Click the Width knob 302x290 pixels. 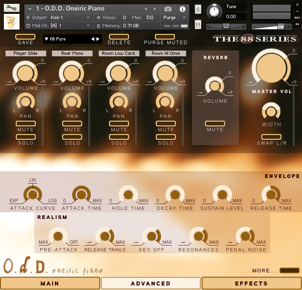pos(271,112)
